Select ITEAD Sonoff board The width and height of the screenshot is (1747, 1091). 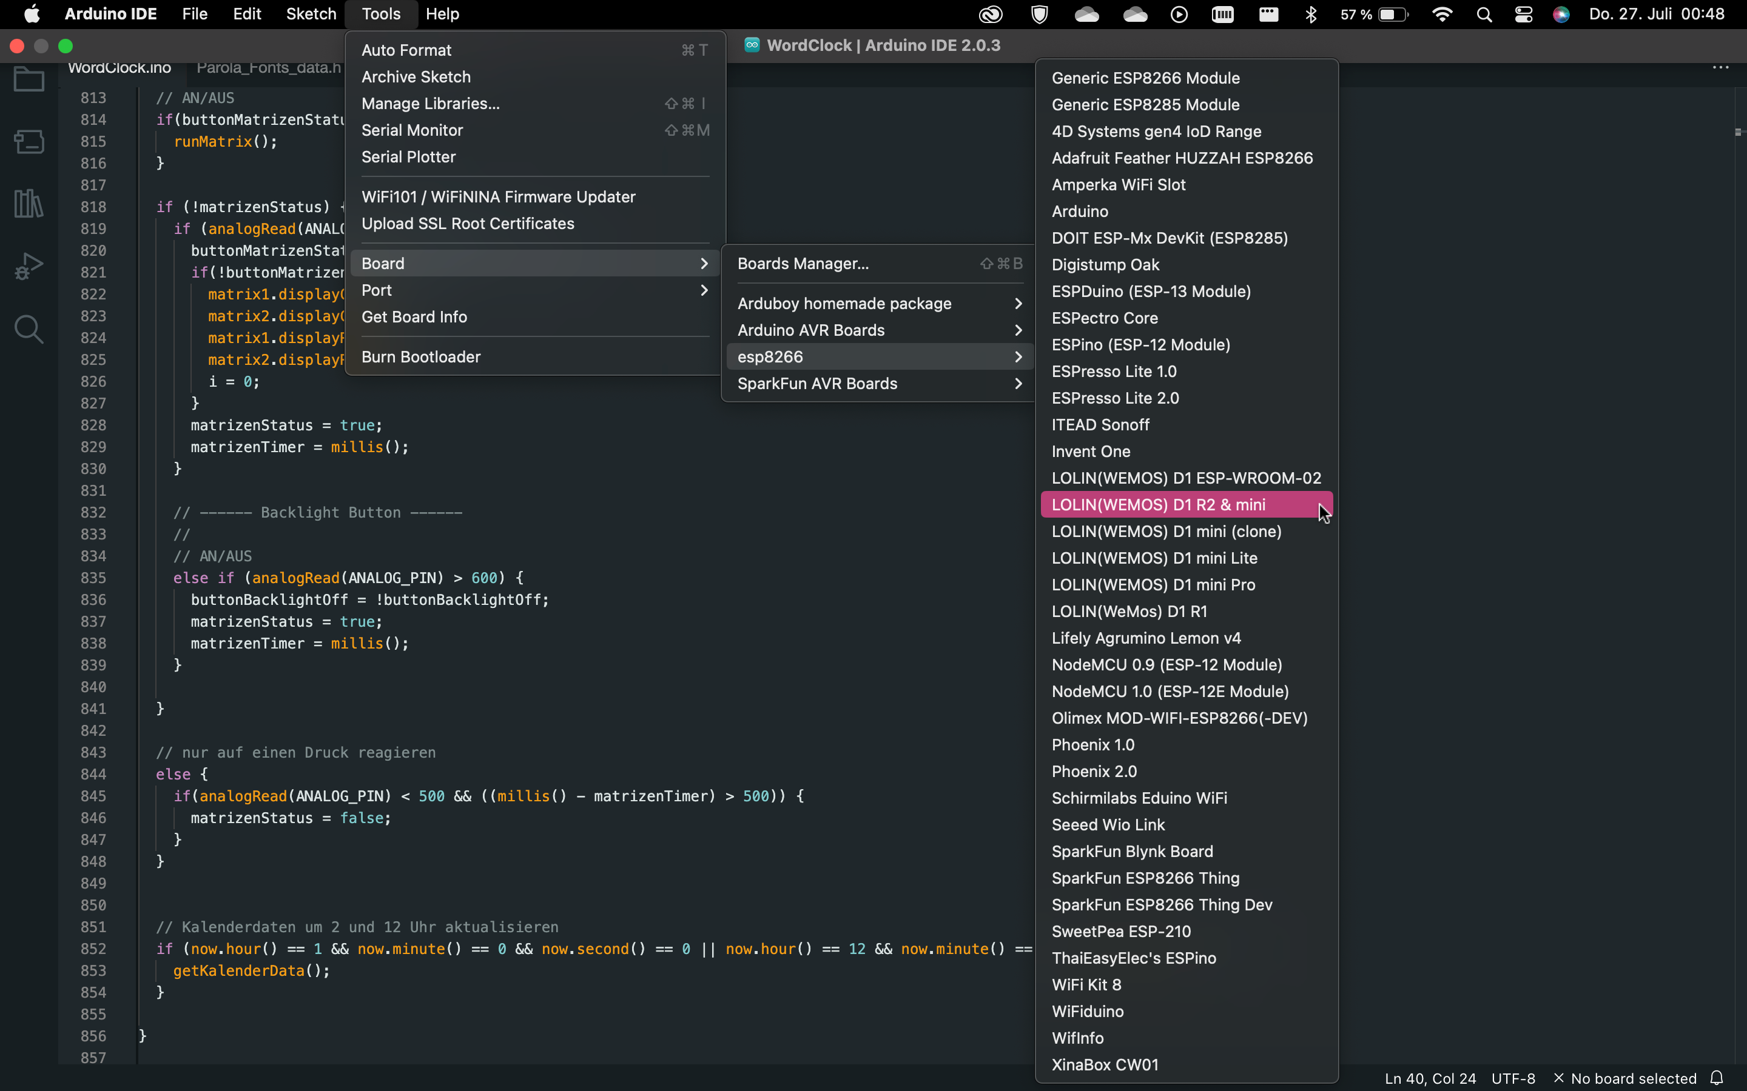click(x=1187, y=424)
